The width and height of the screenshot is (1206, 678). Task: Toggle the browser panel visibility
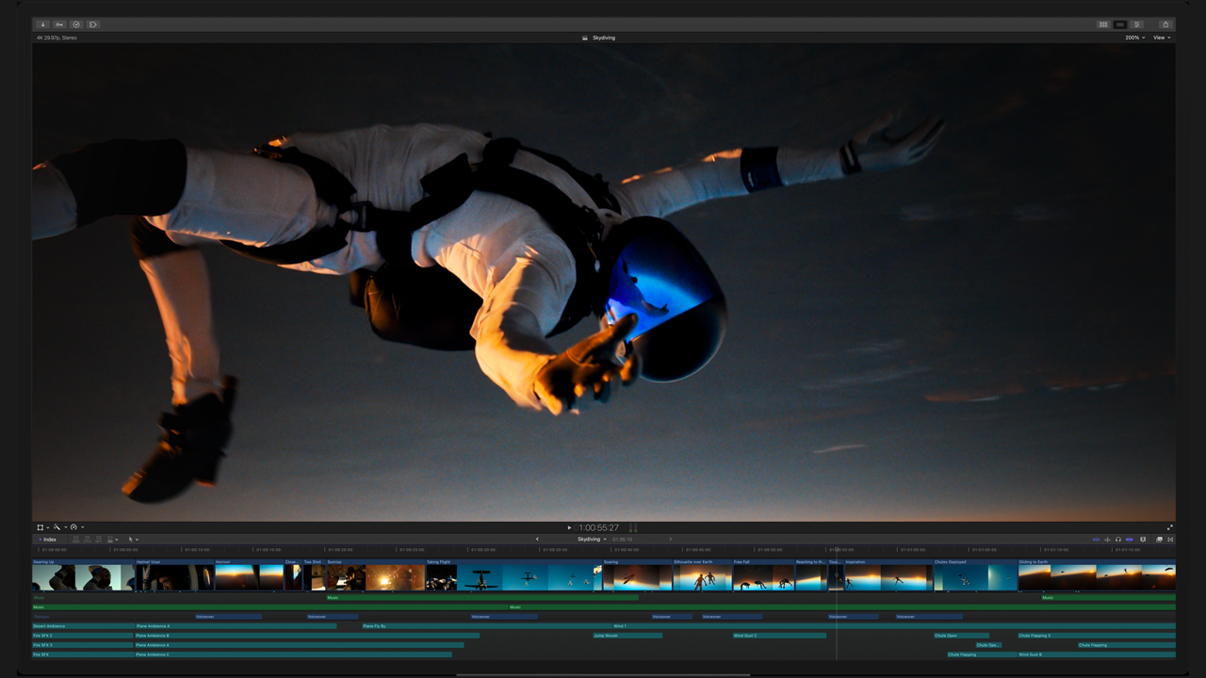1103,24
